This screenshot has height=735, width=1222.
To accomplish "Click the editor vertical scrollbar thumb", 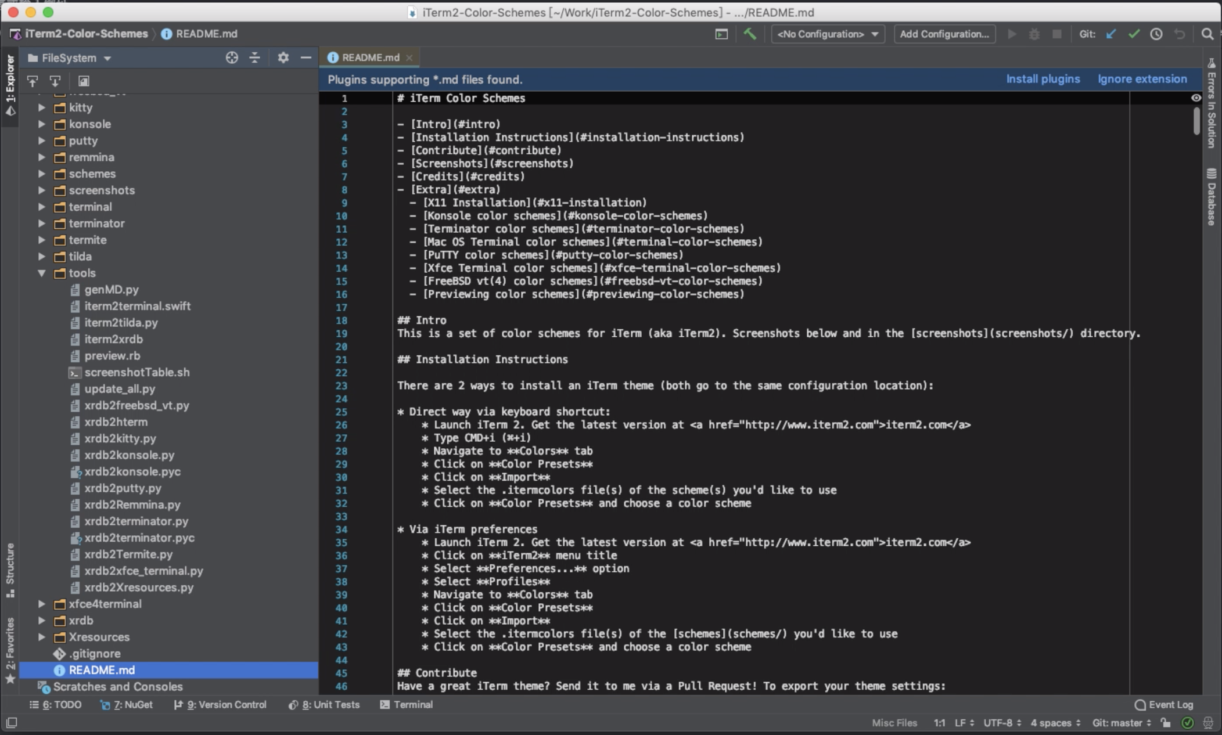I will pyautogui.click(x=1196, y=121).
